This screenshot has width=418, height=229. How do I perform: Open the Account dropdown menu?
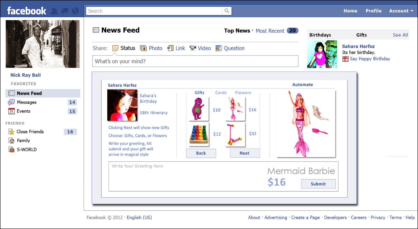[x=401, y=11]
